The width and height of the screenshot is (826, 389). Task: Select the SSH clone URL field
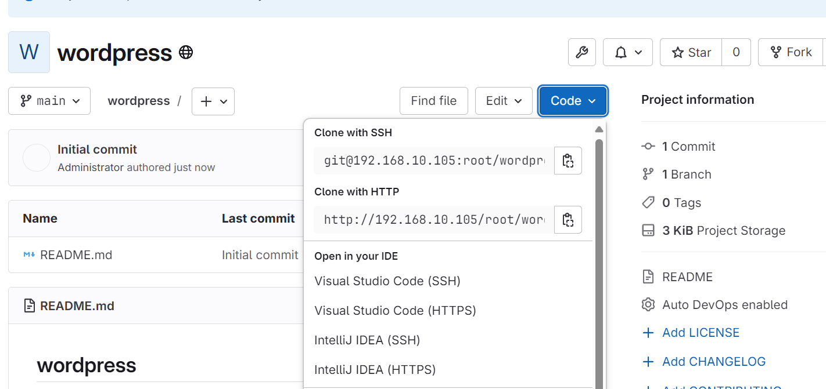click(x=434, y=161)
